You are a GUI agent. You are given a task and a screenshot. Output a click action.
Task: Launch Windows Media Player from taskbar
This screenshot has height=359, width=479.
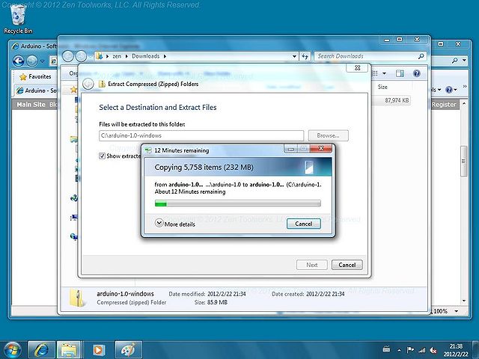point(98,350)
